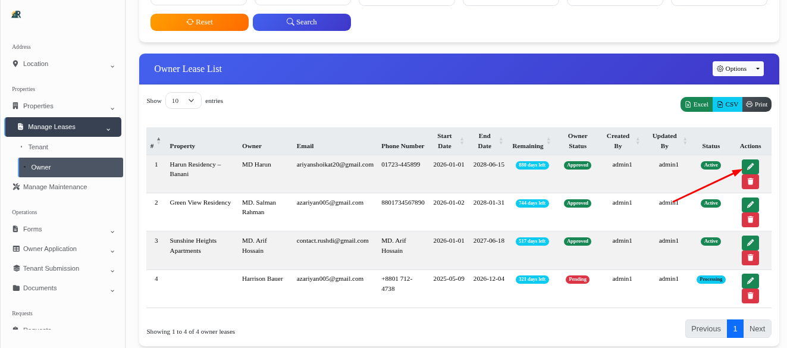
Task: Open the Options gear dropdown
Action: (x=738, y=68)
